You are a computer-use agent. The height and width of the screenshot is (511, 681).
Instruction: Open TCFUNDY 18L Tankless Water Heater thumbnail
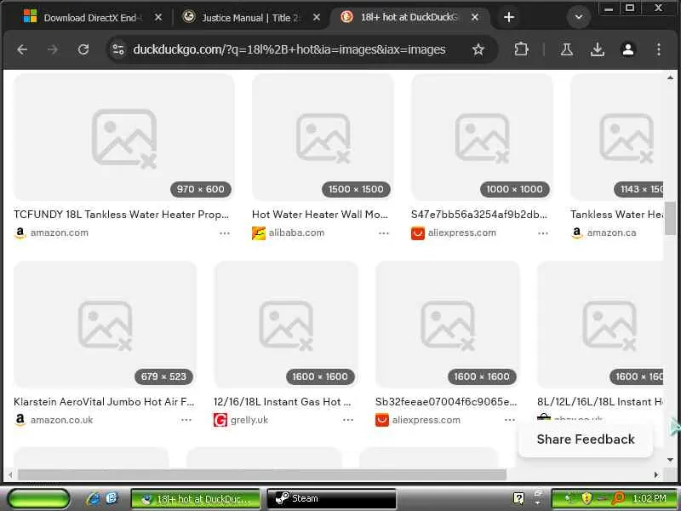coord(124,137)
